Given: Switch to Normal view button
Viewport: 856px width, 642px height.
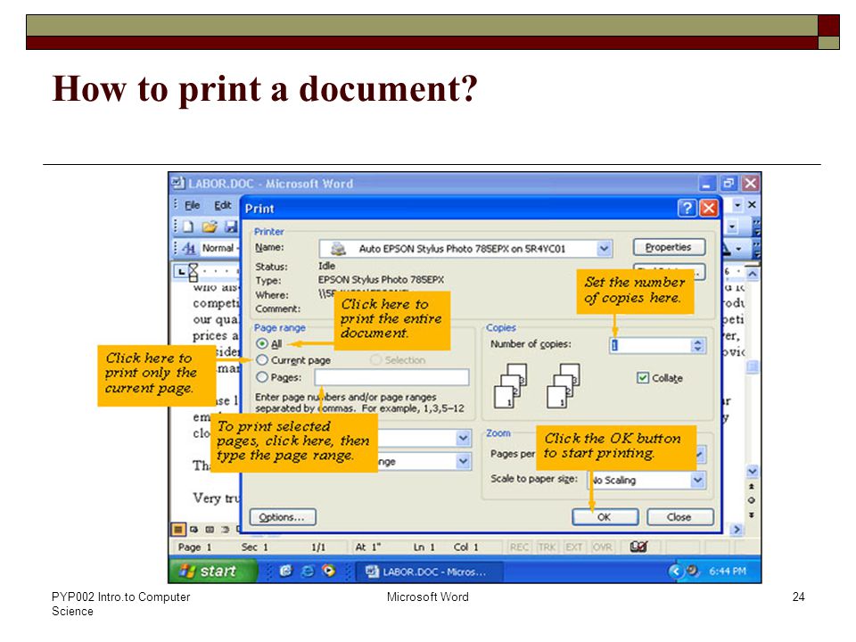Looking at the screenshot, I should [x=178, y=529].
